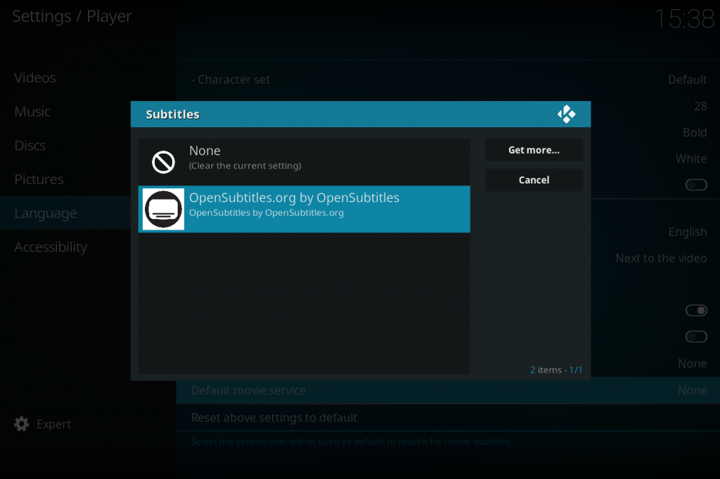Click the Get more... button
The width and height of the screenshot is (720, 479).
(534, 150)
